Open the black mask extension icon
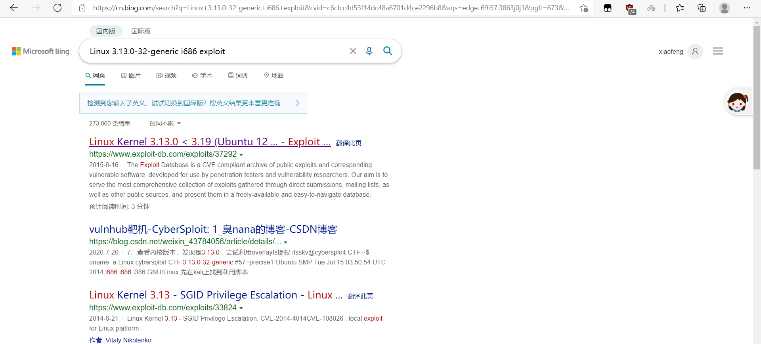This screenshot has width=761, height=344. point(608,8)
